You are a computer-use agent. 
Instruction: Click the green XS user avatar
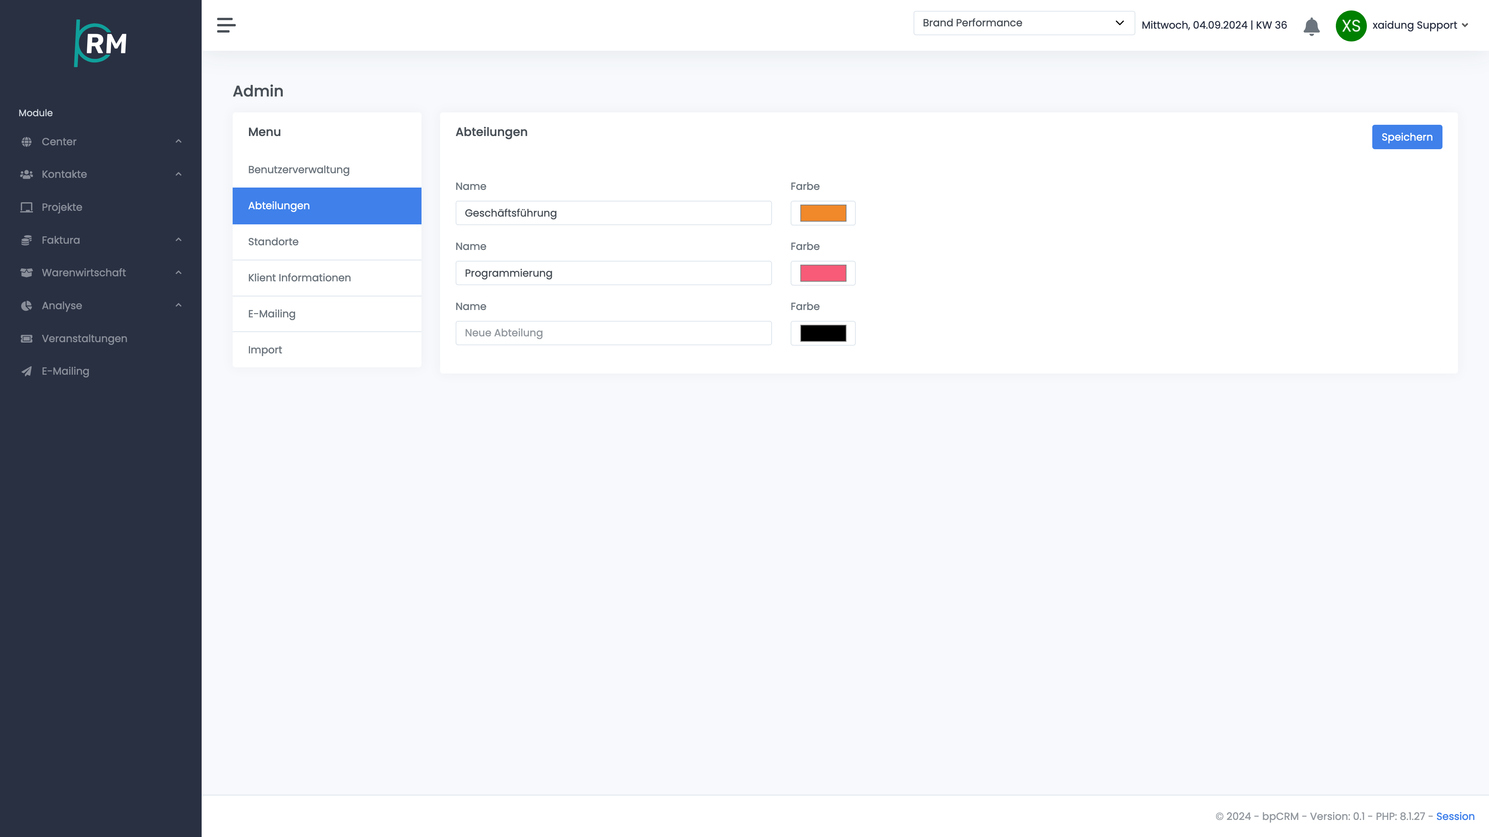(x=1351, y=26)
